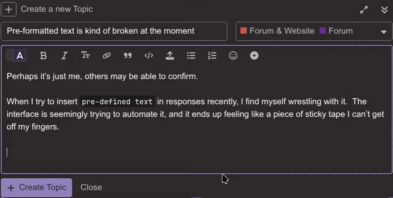Open the text heading size options
393x198 pixels.
[x=86, y=55]
